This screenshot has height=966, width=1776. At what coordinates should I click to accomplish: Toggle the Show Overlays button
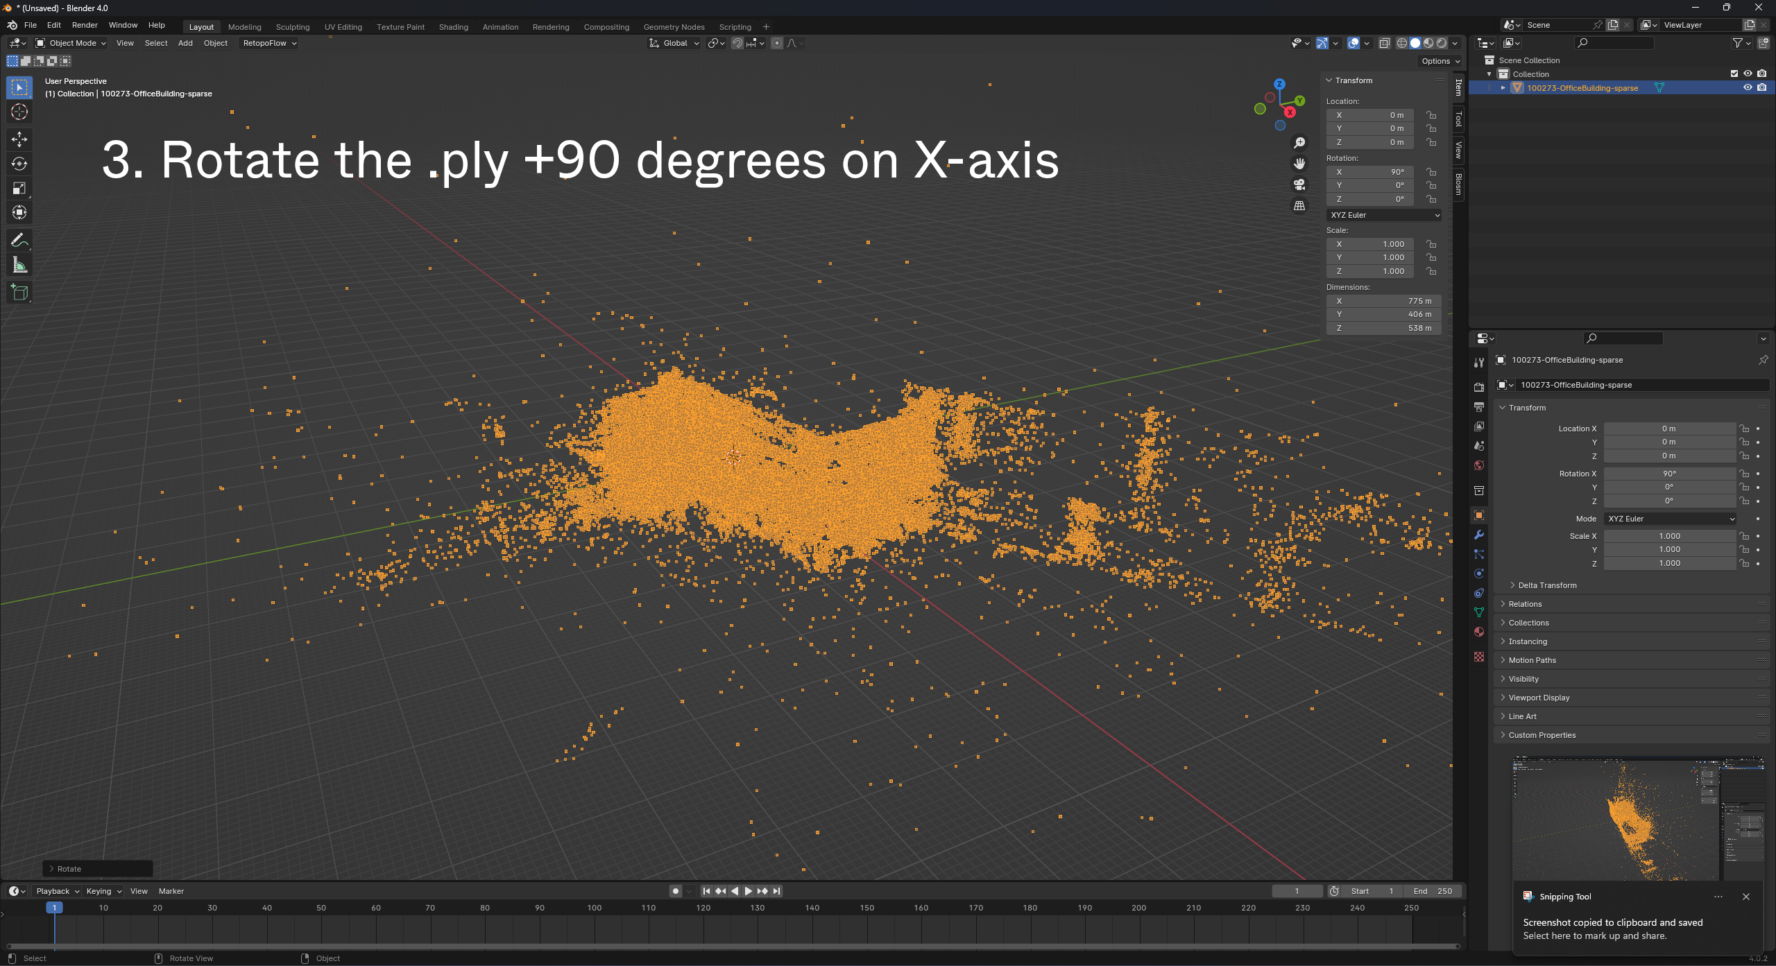pyautogui.click(x=1354, y=43)
